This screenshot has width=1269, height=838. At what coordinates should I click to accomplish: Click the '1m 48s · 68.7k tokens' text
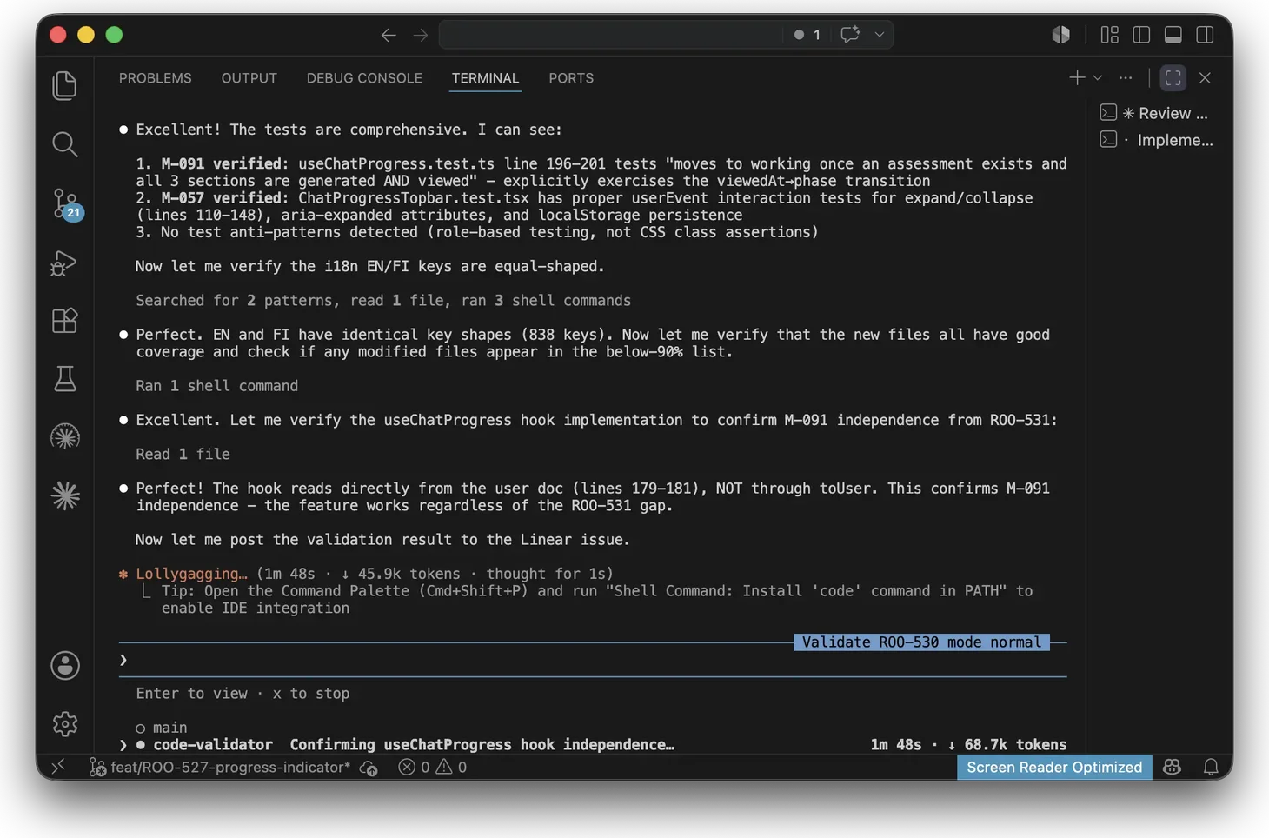coord(968,744)
